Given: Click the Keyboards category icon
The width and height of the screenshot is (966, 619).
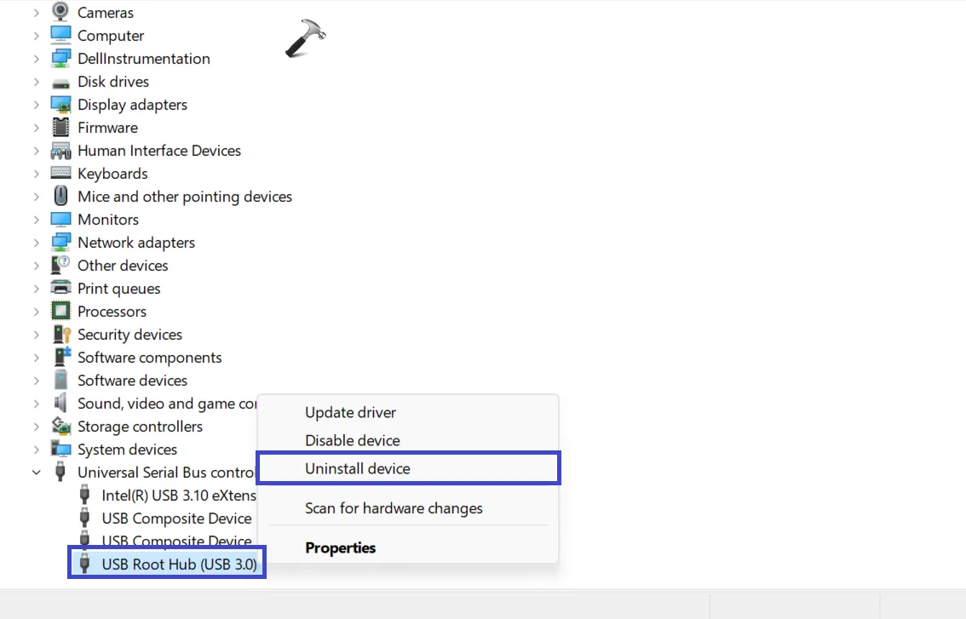Looking at the screenshot, I should pyautogui.click(x=60, y=173).
